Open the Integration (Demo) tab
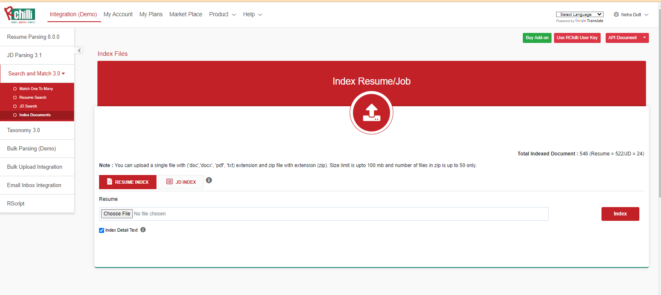Image resolution: width=661 pixels, height=295 pixels. 73,14
